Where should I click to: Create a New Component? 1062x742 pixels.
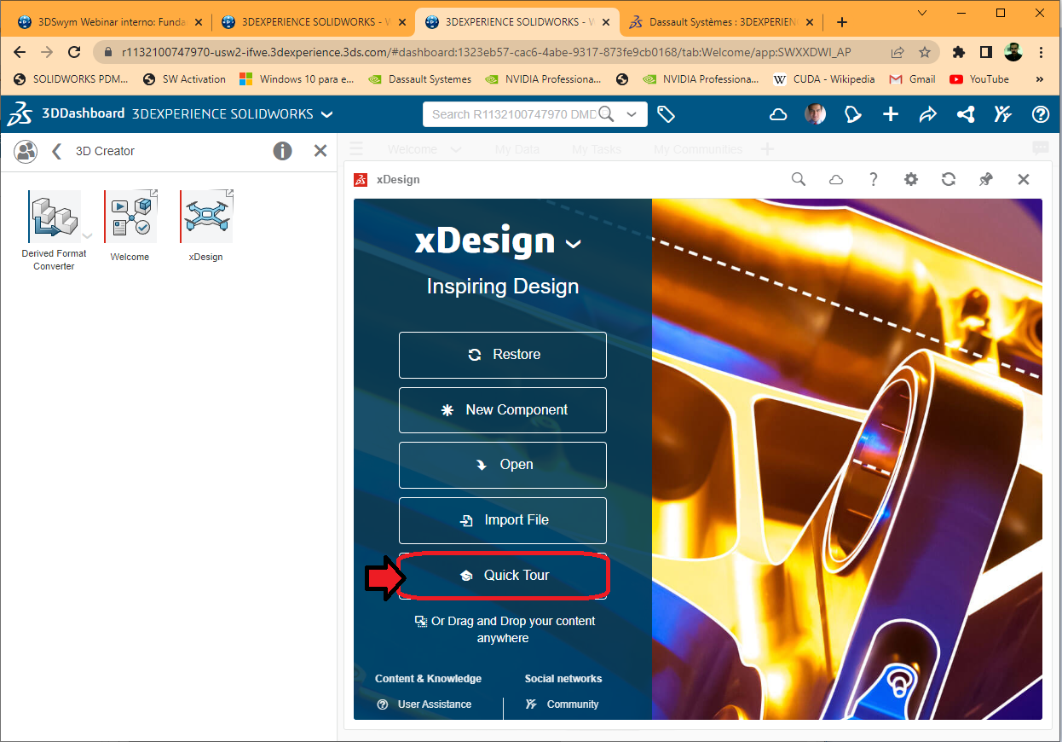coord(503,410)
